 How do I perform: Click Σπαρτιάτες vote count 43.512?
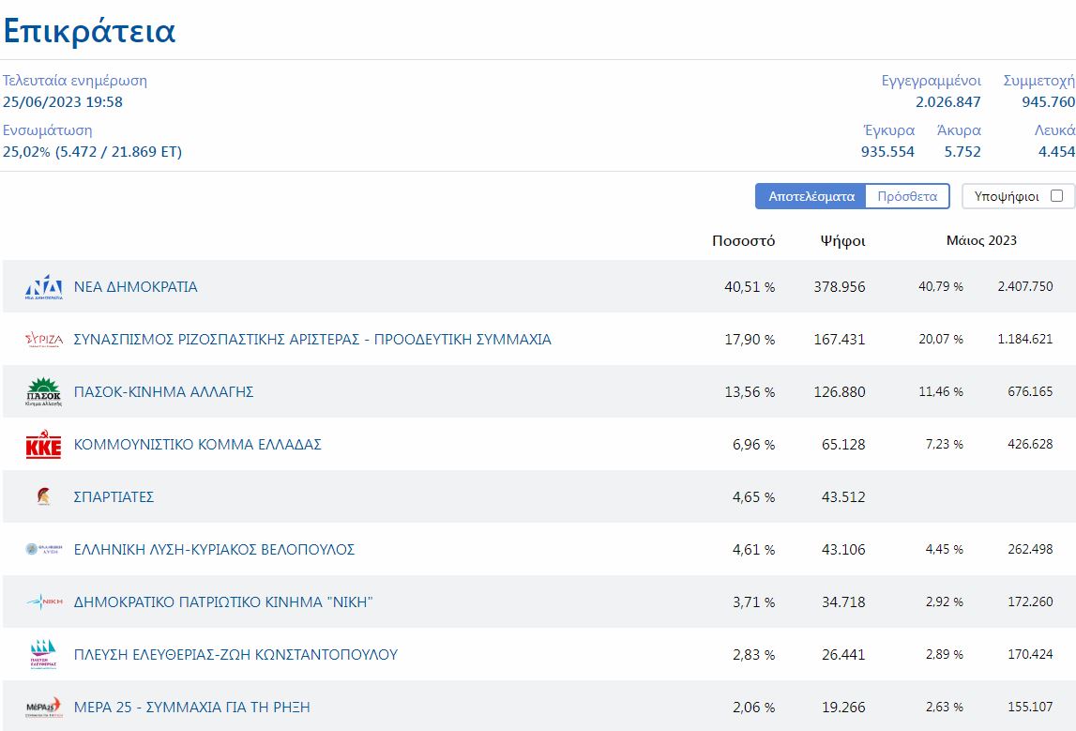click(843, 497)
